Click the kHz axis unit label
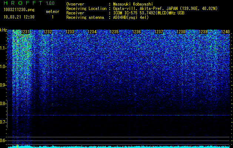Screen dimensions: 233x148 [x=3, y=30]
